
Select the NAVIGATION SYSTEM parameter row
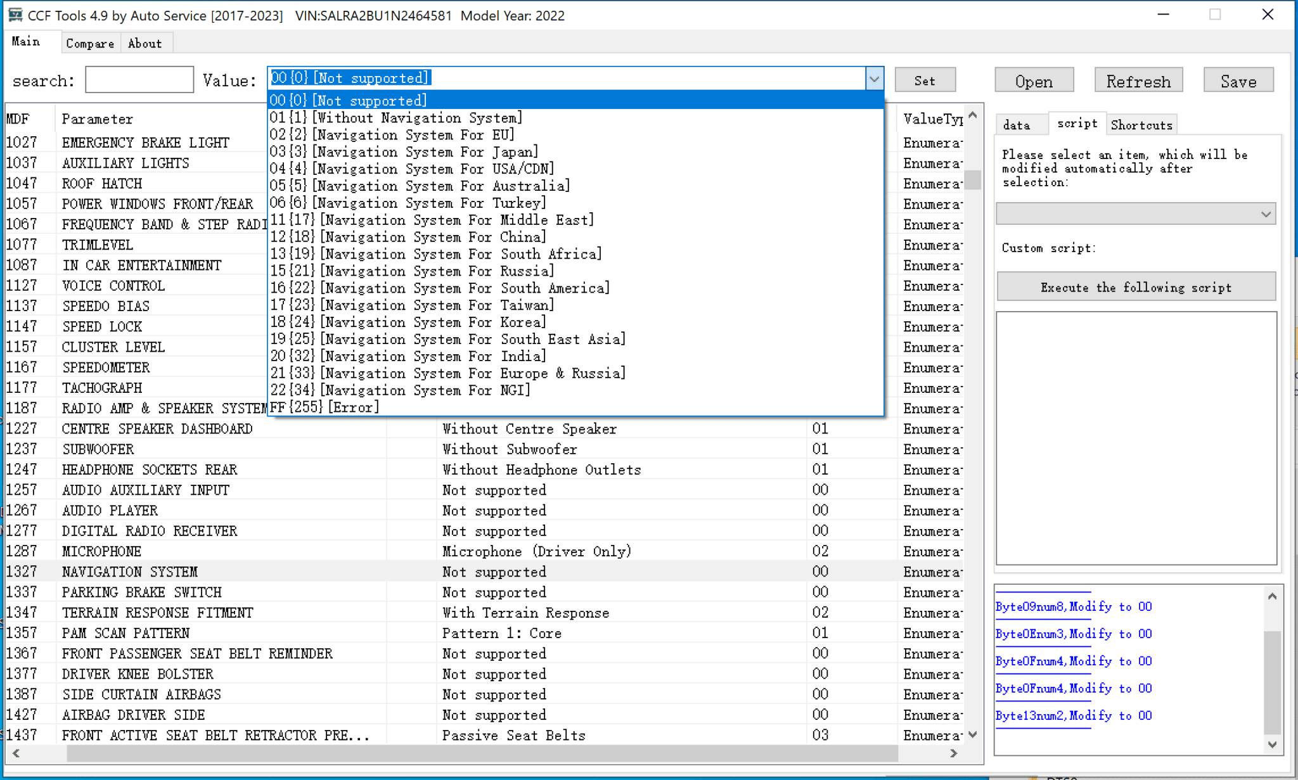pyautogui.click(x=129, y=571)
